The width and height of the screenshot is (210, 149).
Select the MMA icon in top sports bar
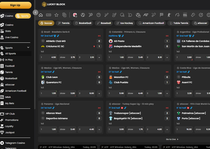click(185, 15)
